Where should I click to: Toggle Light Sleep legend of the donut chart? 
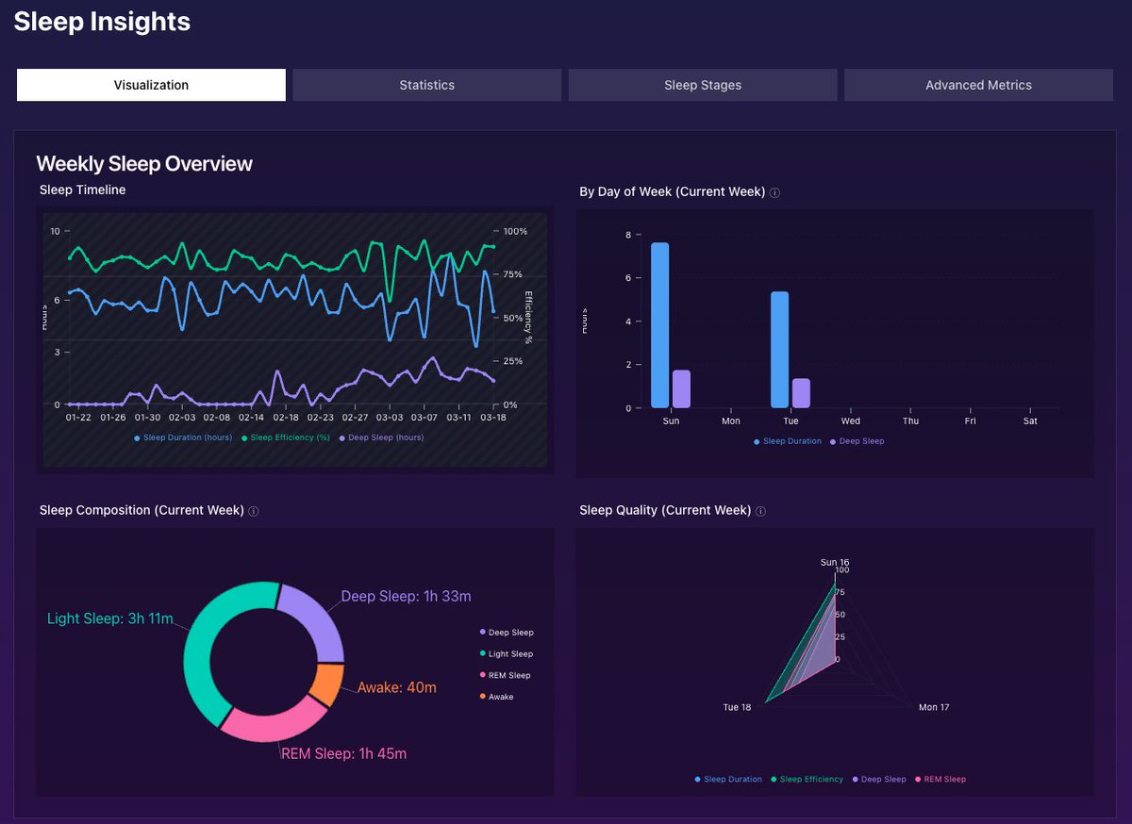(x=507, y=654)
